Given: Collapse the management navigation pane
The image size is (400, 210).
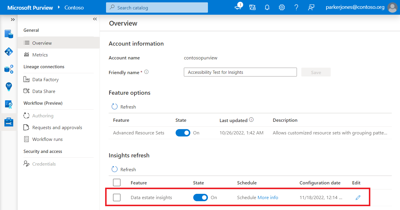Looking at the screenshot, I should [95, 19].
